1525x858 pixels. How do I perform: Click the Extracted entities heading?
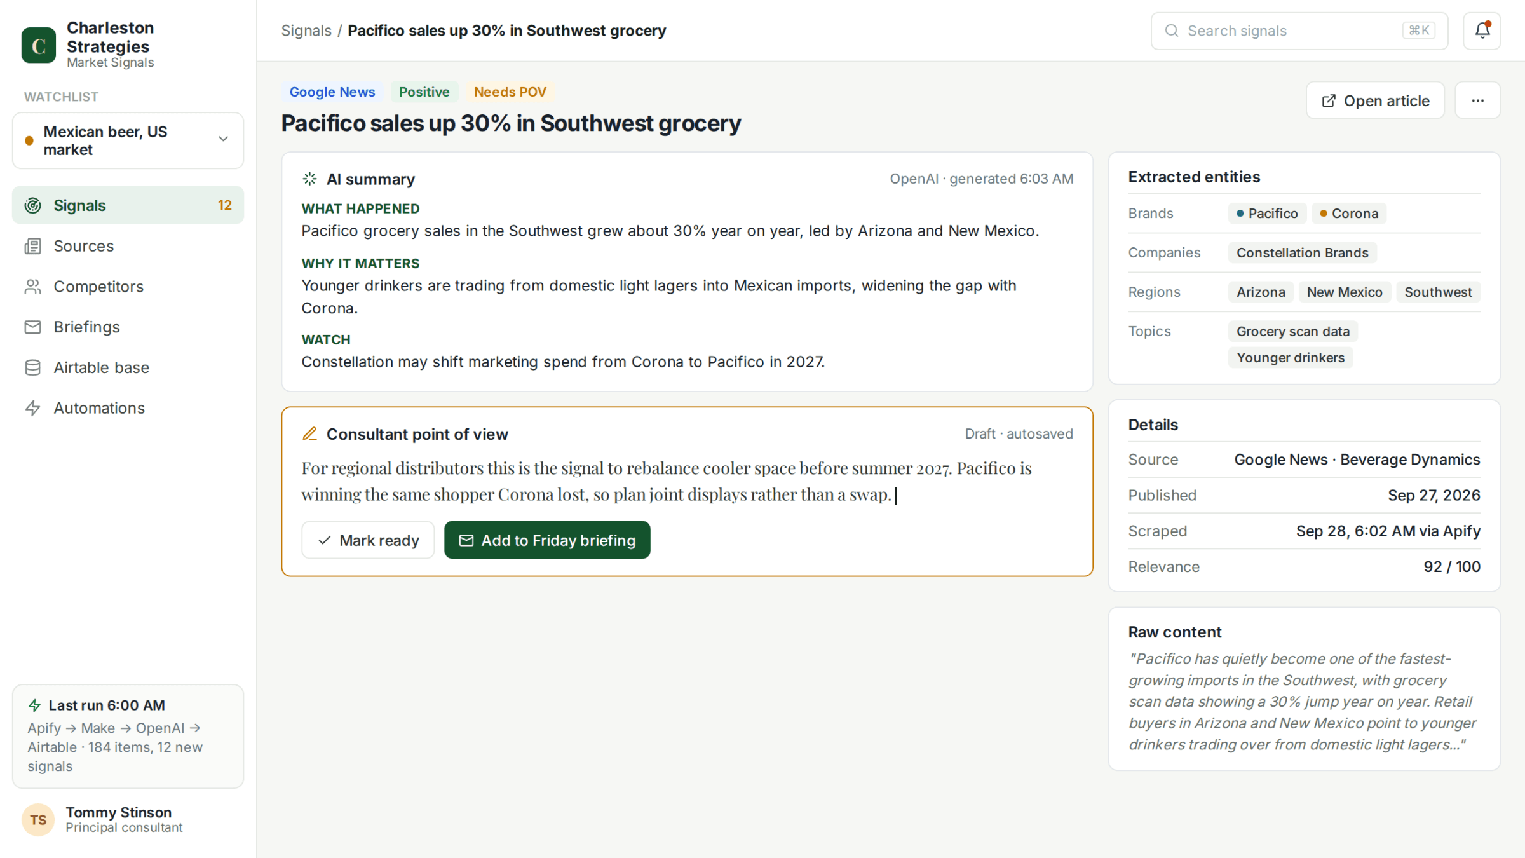pos(1194,177)
